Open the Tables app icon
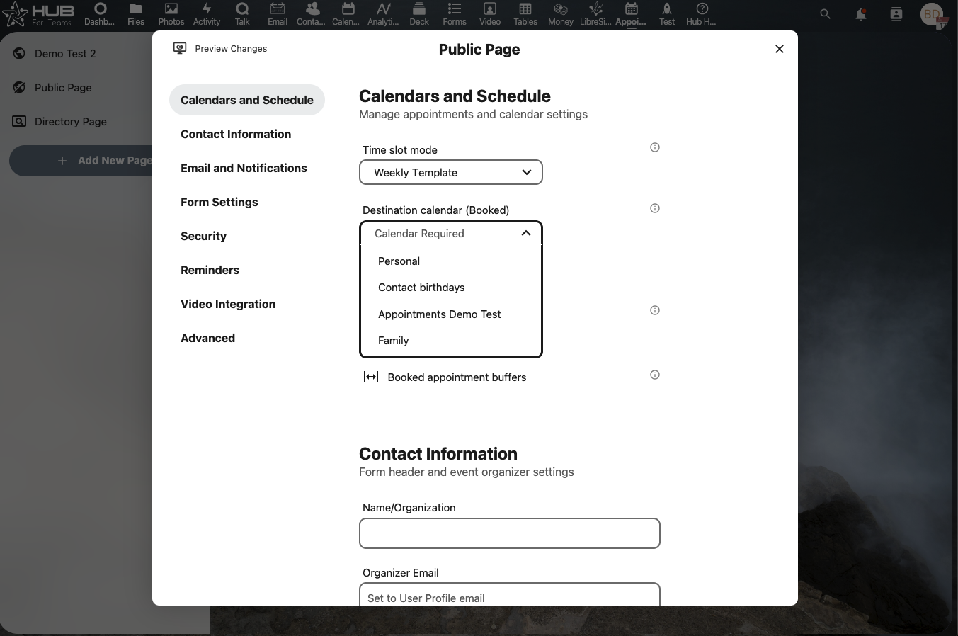The width and height of the screenshot is (958, 636). pyautogui.click(x=525, y=13)
